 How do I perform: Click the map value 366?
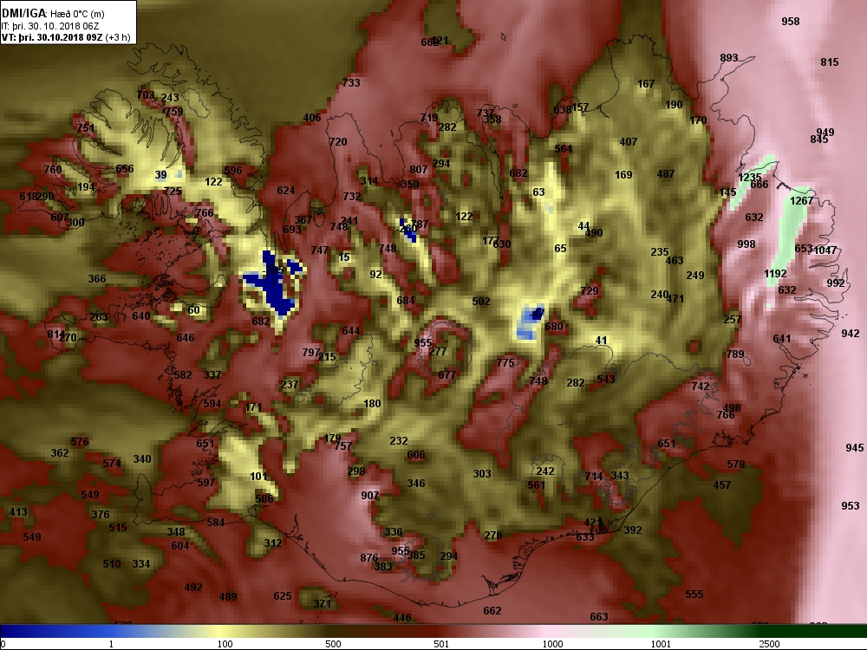click(97, 278)
